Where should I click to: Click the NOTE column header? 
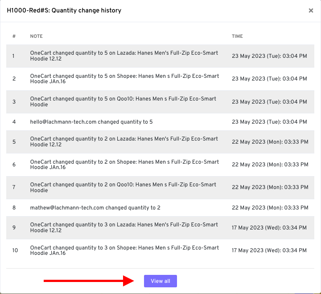click(37, 36)
